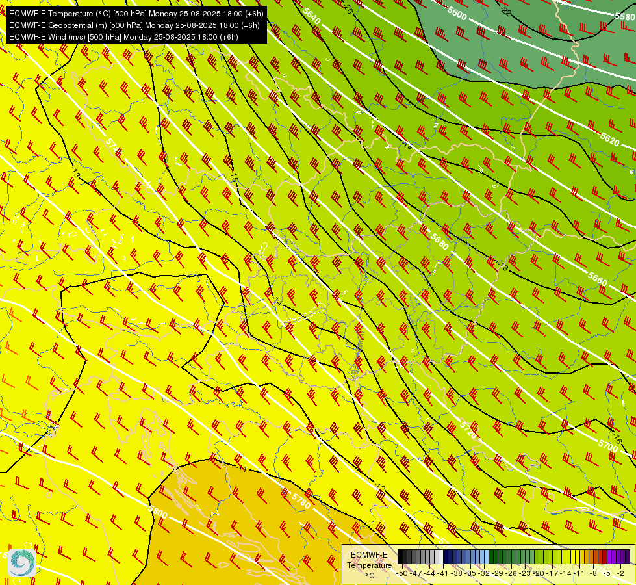
Task: Click the ECMWF-E Temperature °C legend title
Action: pos(369,565)
